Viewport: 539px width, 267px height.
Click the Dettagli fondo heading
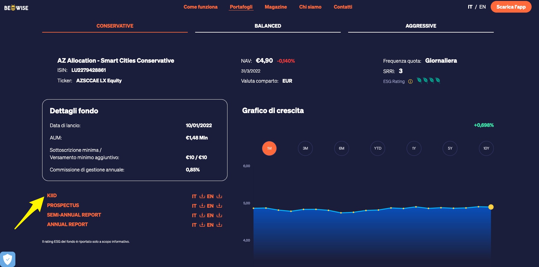click(74, 111)
